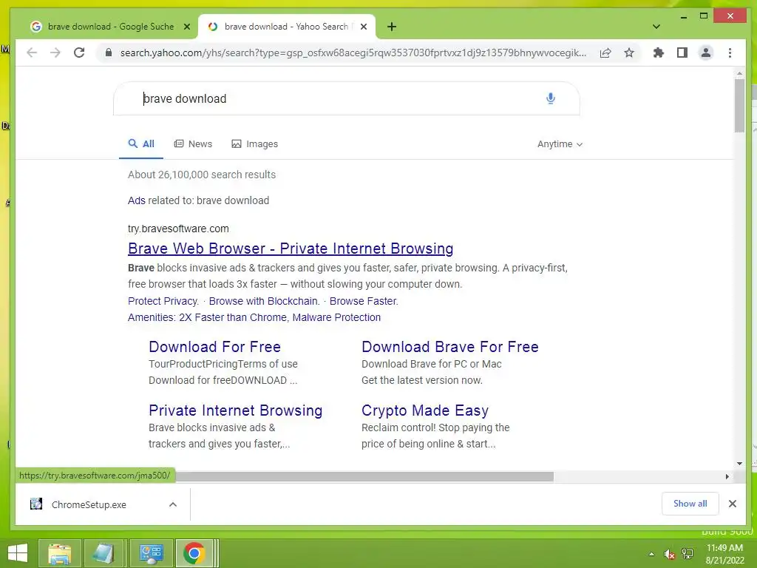The image size is (757, 568).
Task: Open the notepad app on taskbar
Action: [x=103, y=553]
